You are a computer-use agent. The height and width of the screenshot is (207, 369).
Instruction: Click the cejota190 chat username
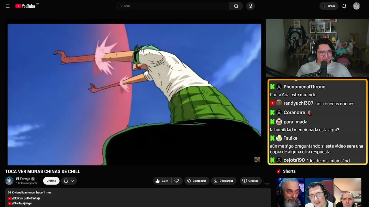[294, 160]
